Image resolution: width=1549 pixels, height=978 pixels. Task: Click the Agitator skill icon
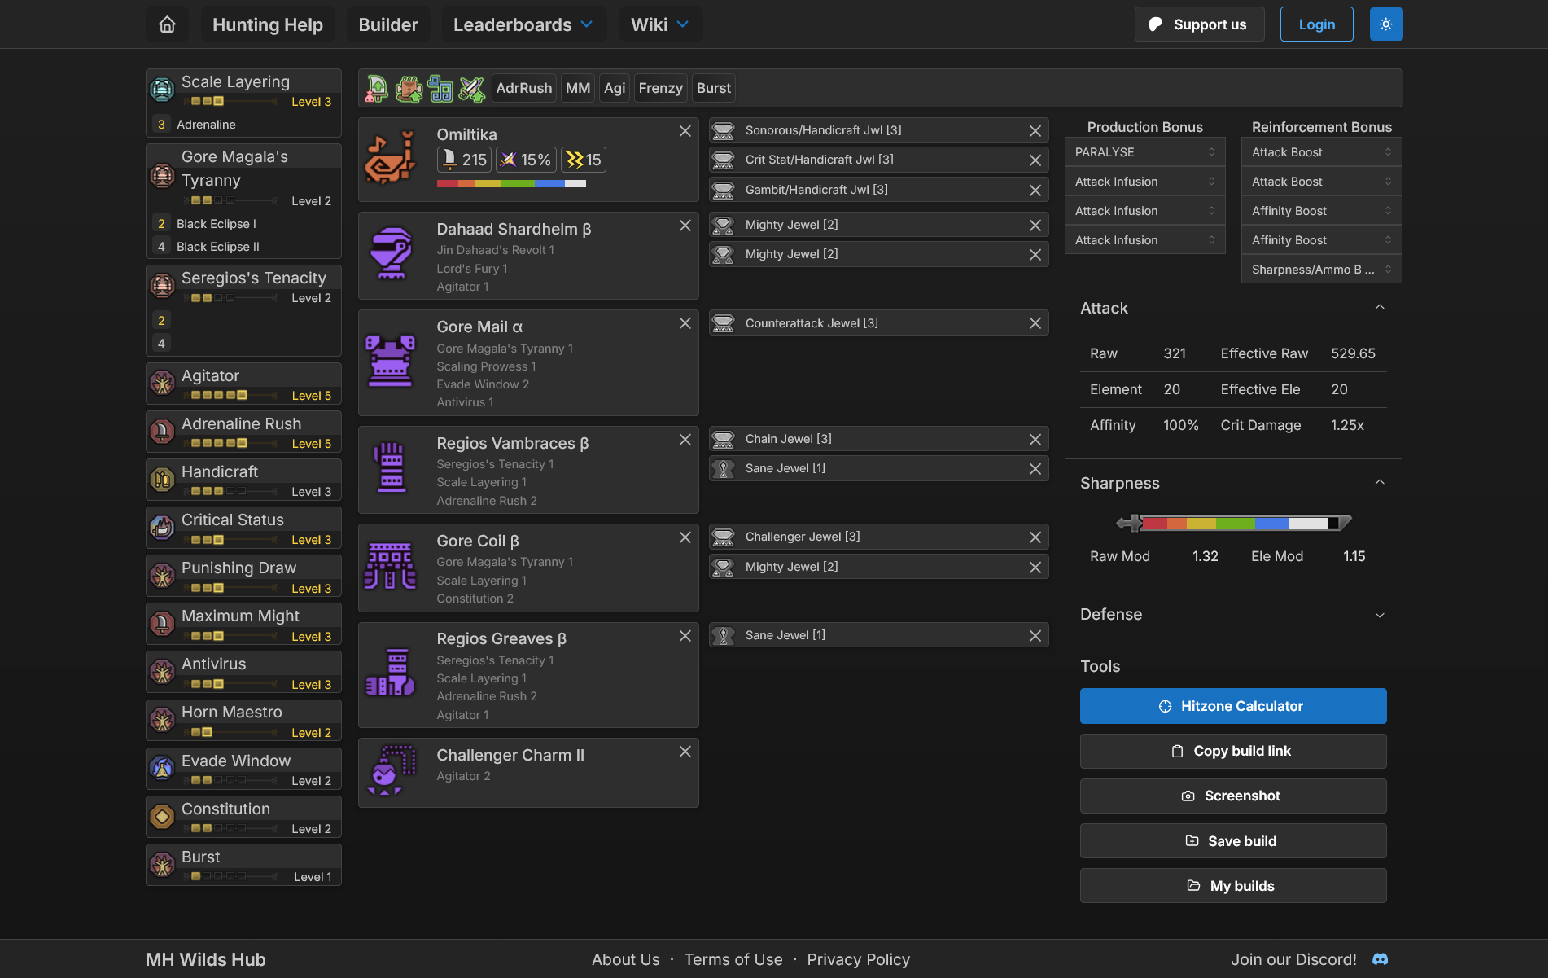pos(162,383)
